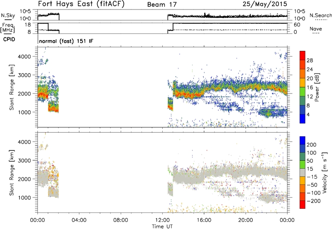This screenshot has width=332, height=229.
Task: Click the date '25/May/2015'
Action: 265,4
